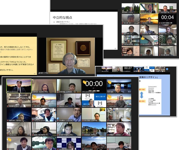The height and width of the screenshot is (150, 179).
Task: Click the slide heading 中立的な視点
Action: (62, 18)
